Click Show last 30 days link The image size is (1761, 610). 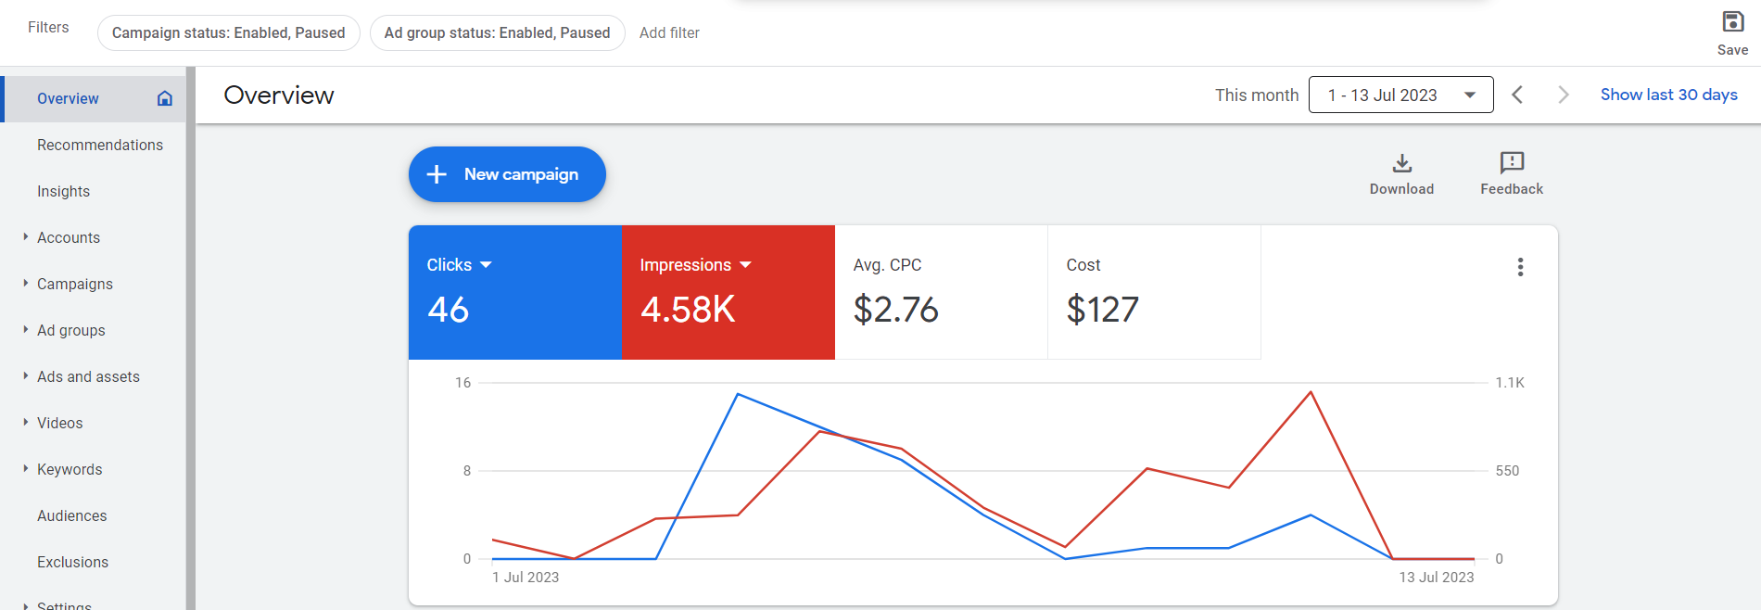(1668, 95)
